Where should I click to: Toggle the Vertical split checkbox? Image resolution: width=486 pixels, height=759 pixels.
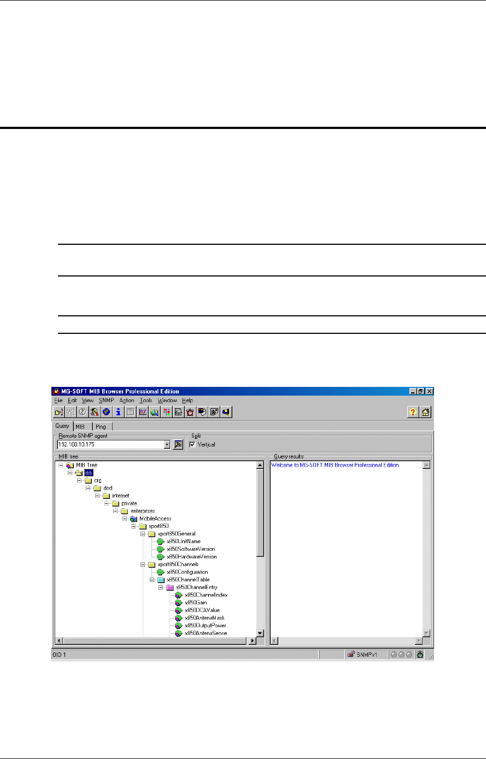tap(192, 444)
